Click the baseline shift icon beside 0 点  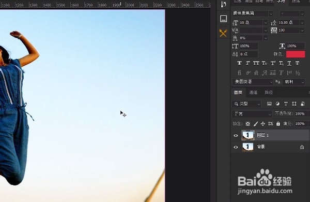[235, 54]
